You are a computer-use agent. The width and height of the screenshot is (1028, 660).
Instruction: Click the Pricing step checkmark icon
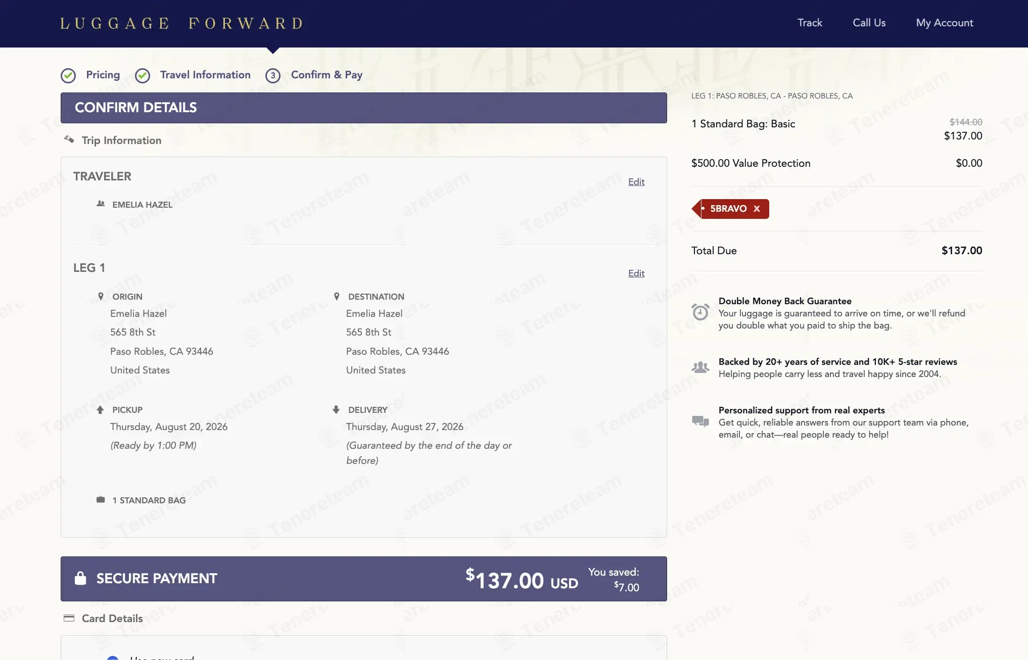pos(68,75)
